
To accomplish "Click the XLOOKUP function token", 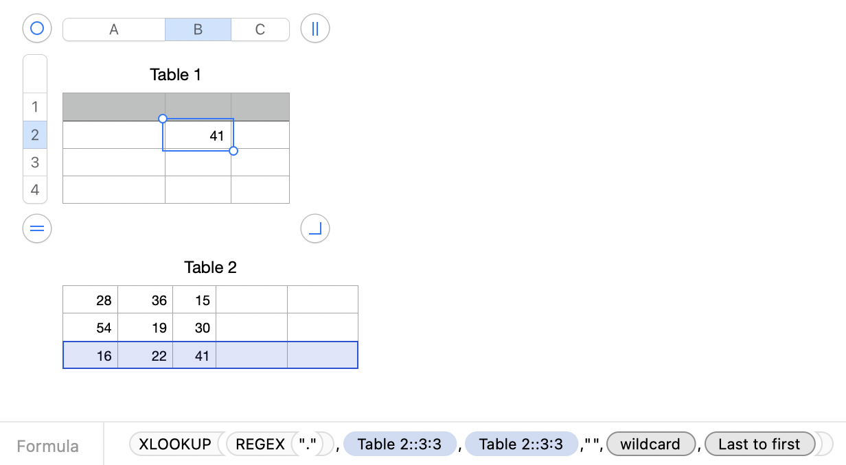I will point(175,444).
